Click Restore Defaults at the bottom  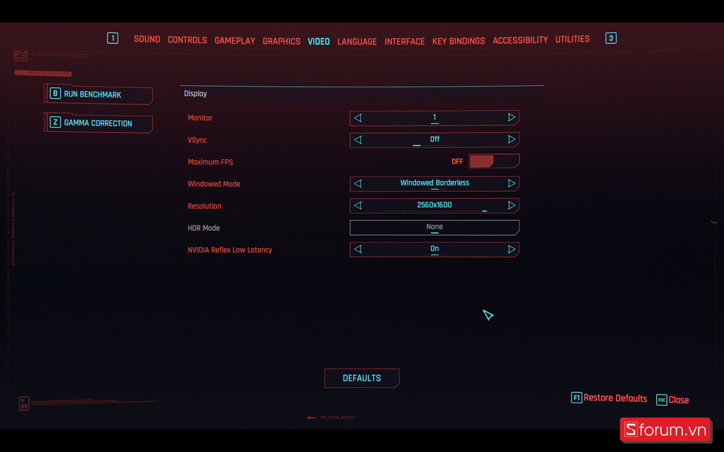point(609,398)
